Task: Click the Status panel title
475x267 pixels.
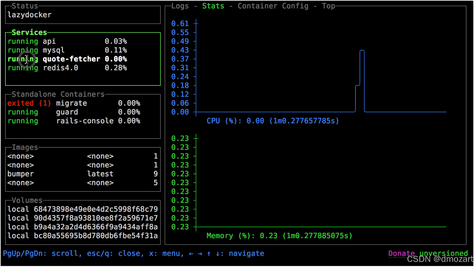Action: [x=25, y=6]
